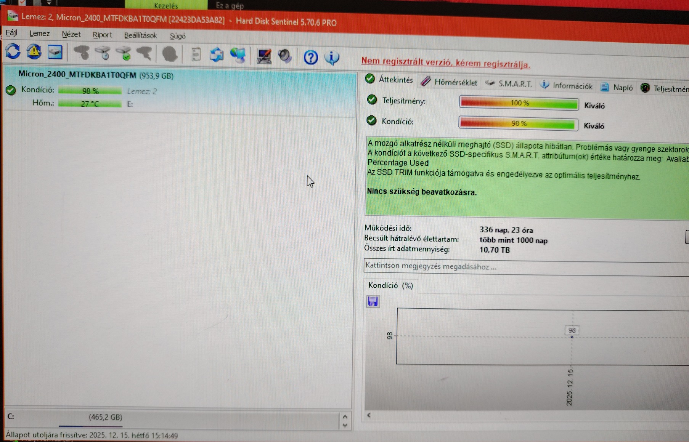Screen dimensions: 689x442
Task: Open the Beállítások menu
Action: tap(141, 36)
